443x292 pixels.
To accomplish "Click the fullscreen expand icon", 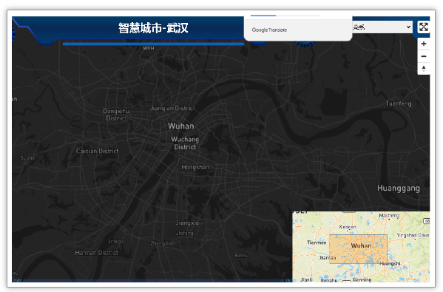I will tap(423, 27).
